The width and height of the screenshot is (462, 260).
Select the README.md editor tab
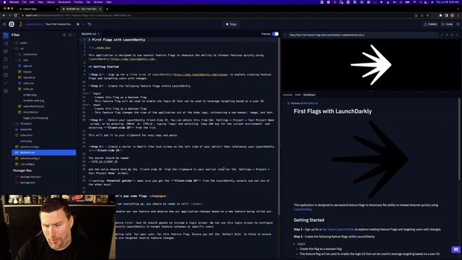(89, 34)
